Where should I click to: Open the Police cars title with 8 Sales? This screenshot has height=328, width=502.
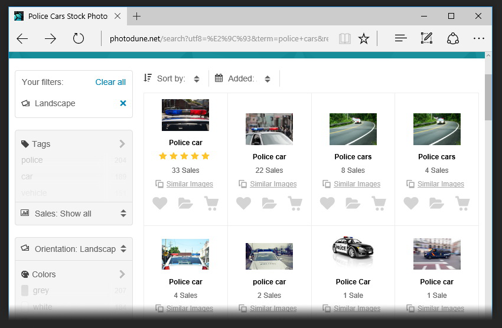[353, 157]
